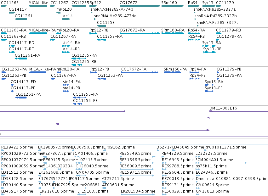
Task: Select EST RE44329.5prime
Action: click(177, 154)
